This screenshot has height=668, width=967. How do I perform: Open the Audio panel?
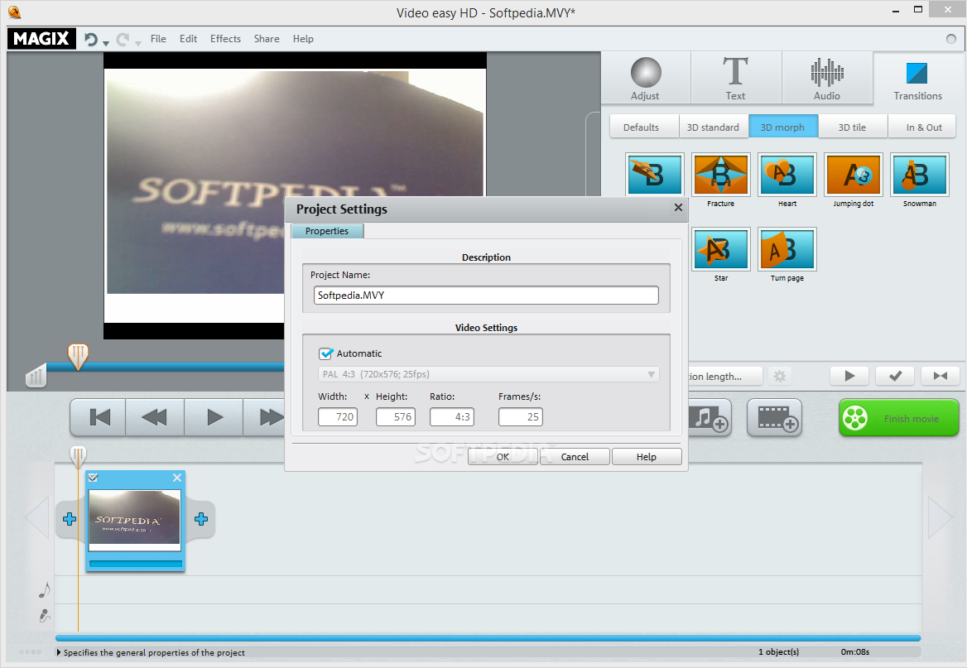827,78
